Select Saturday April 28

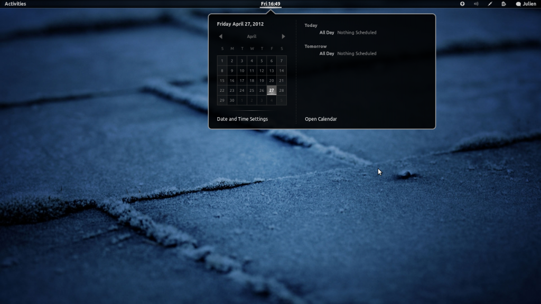click(282, 90)
